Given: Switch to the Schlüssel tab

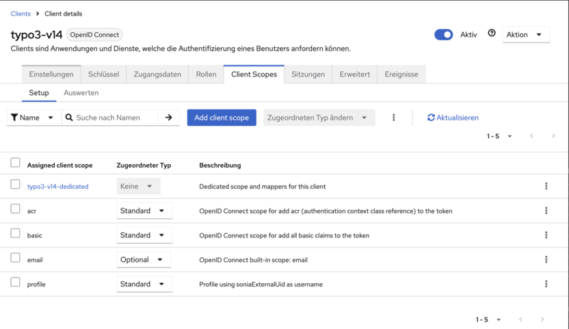Looking at the screenshot, I should pos(103,74).
